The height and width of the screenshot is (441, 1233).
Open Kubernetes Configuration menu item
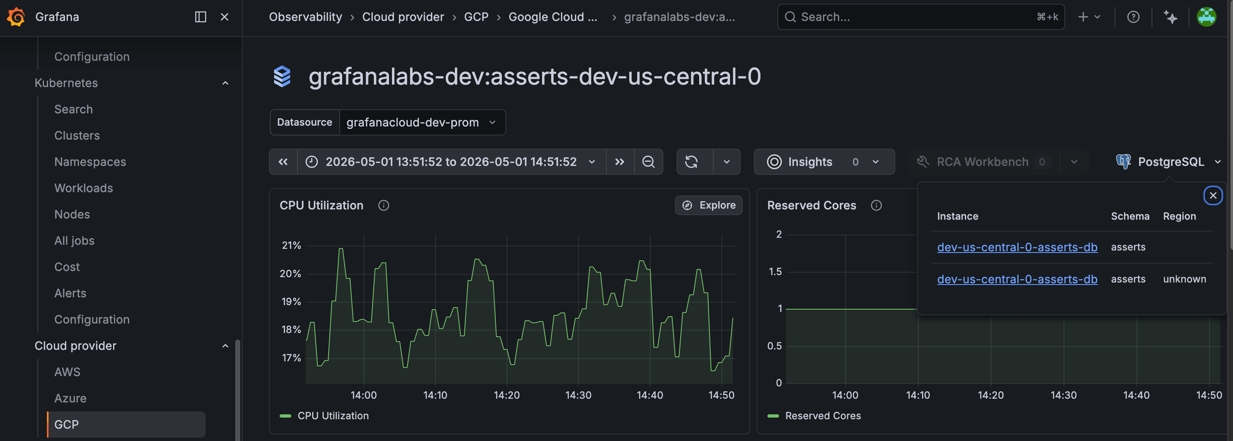(91, 319)
